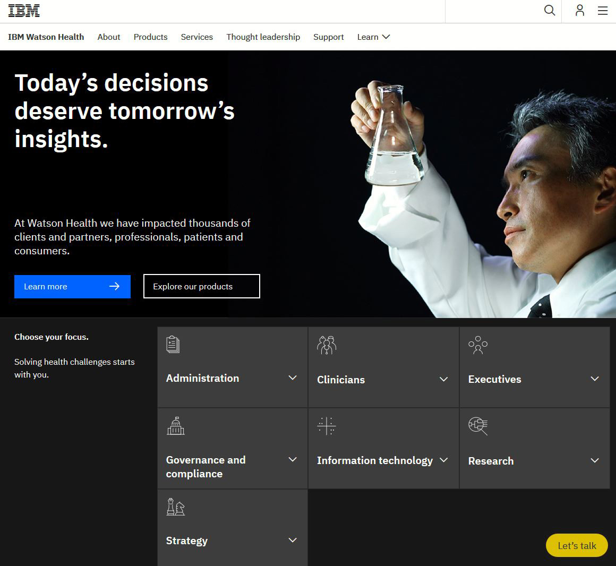The height and width of the screenshot is (566, 616).
Task: Open the search magnifier icon
Action: tap(550, 11)
